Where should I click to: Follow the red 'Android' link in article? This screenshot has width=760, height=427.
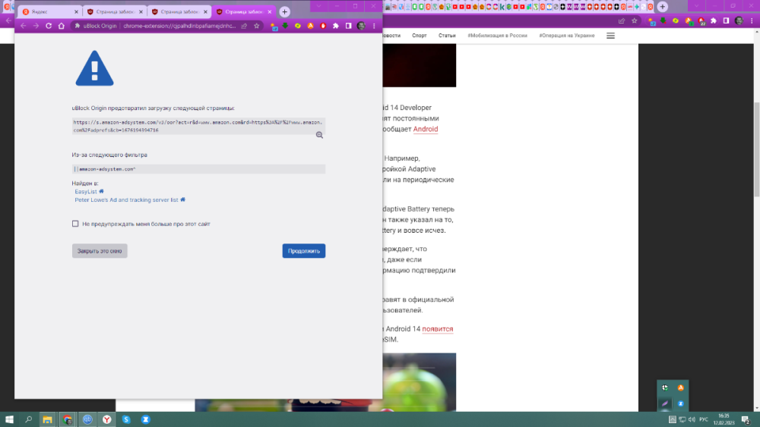(426, 129)
